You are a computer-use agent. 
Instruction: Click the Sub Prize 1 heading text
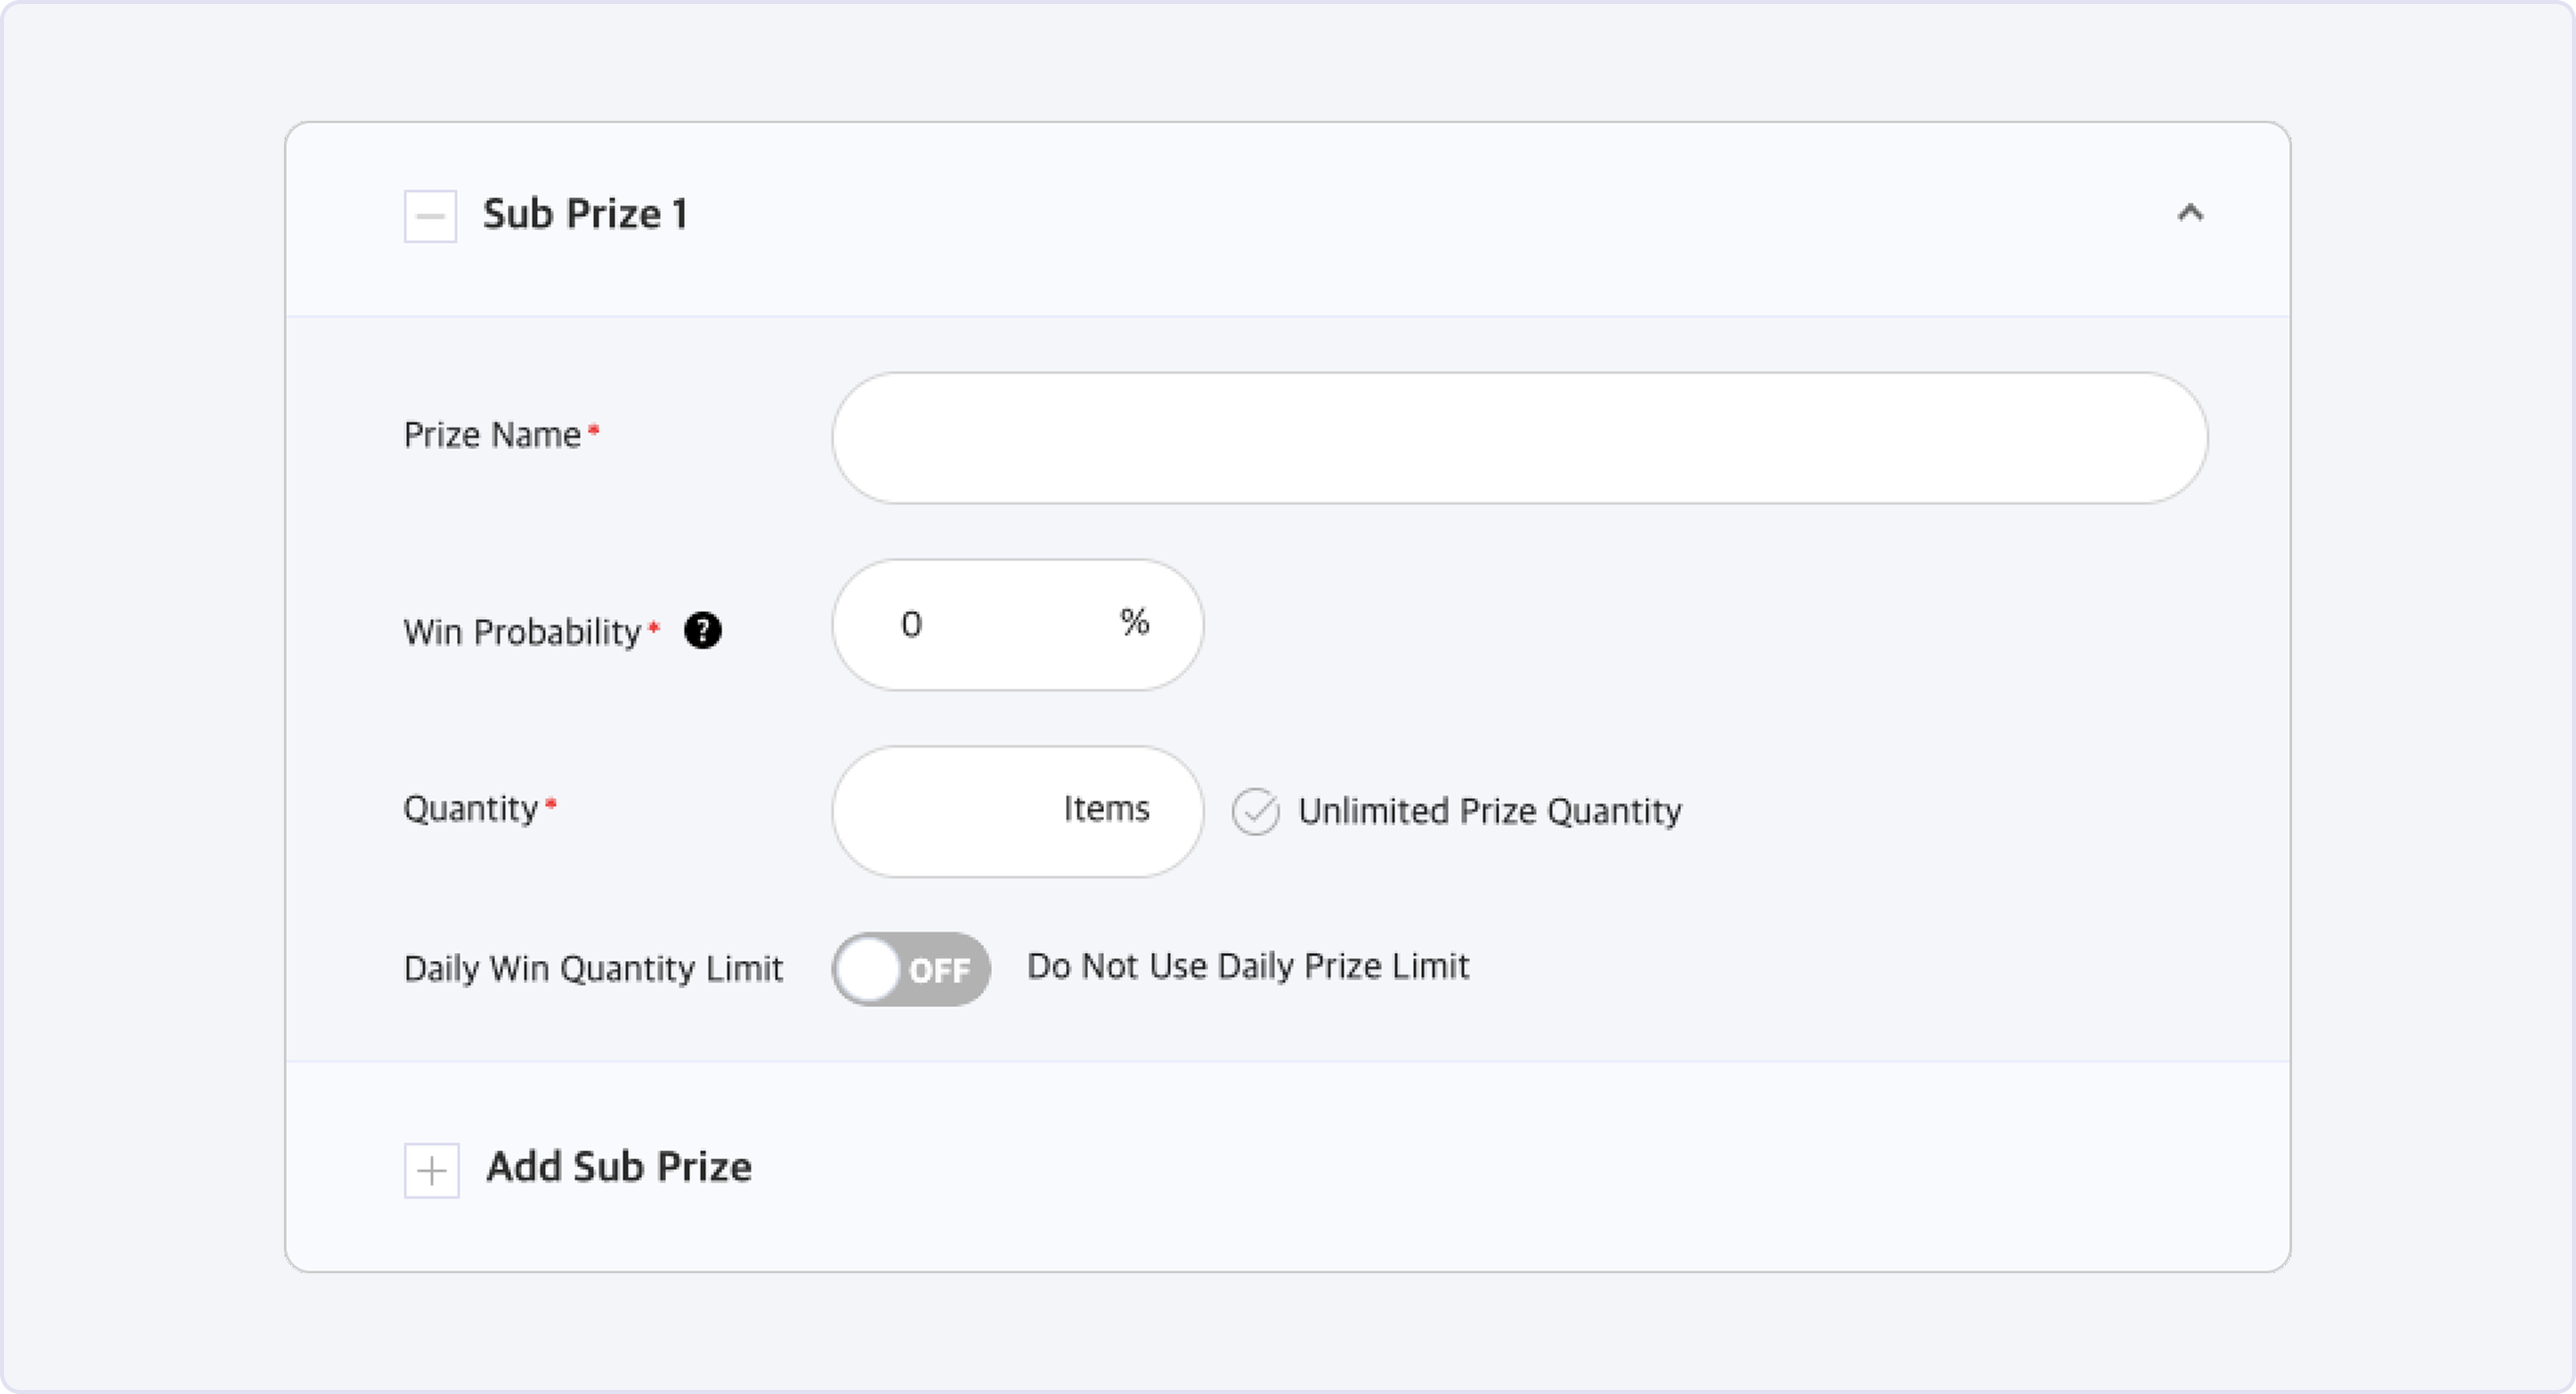click(x=585, y=215)
